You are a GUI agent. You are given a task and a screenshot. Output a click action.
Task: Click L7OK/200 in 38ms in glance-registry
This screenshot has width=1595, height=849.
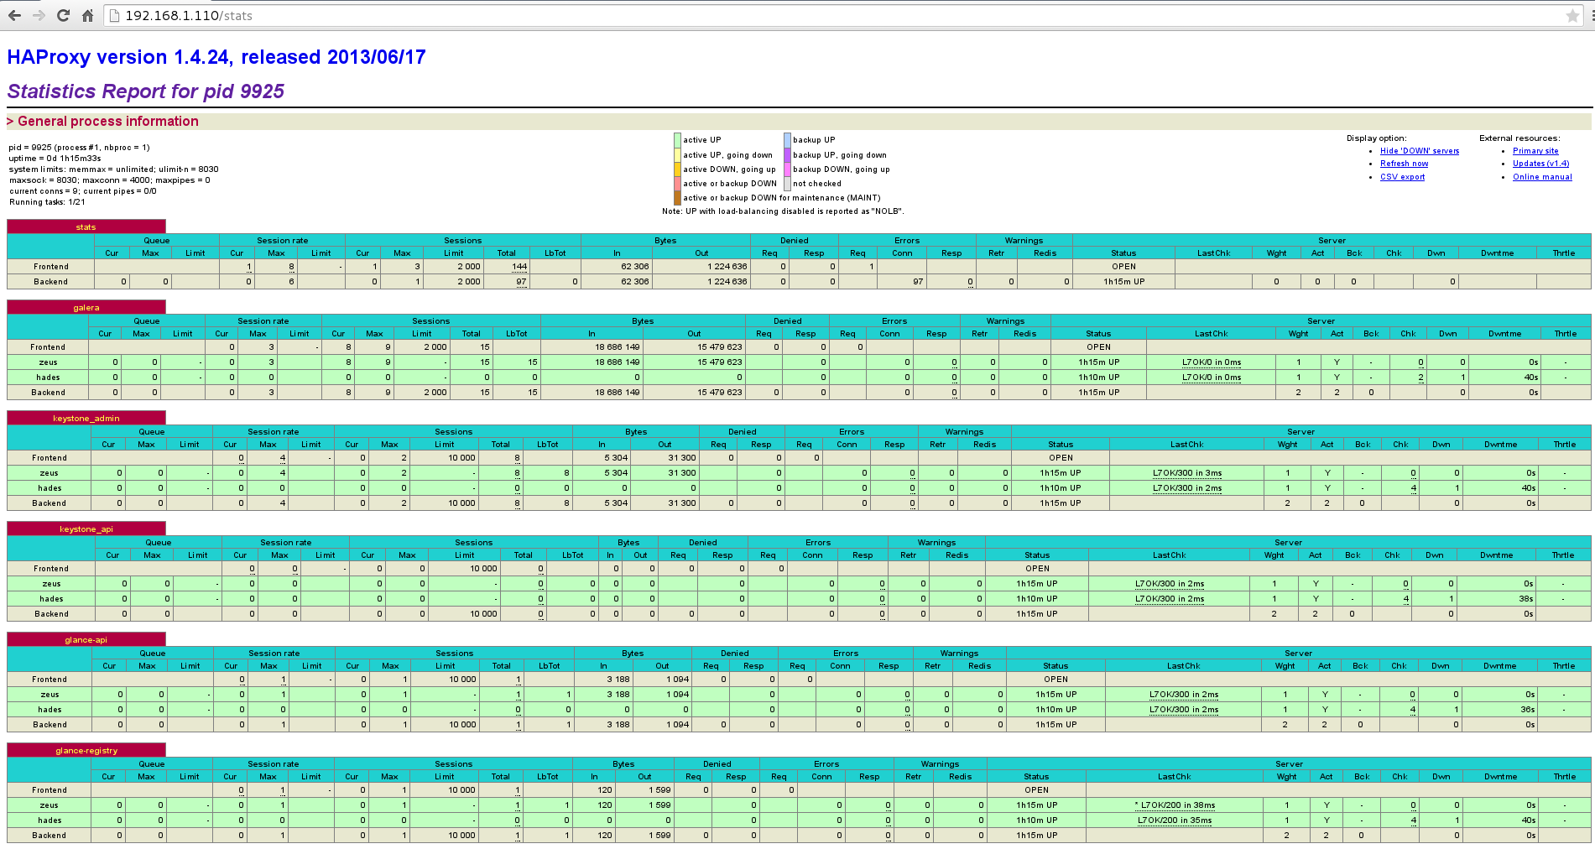(x=1175, y=805)
